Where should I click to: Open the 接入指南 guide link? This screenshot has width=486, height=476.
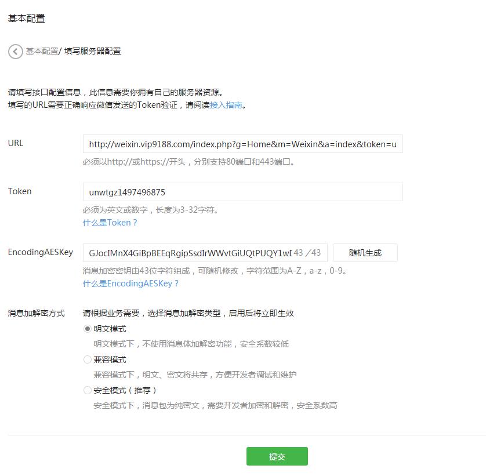226,106
